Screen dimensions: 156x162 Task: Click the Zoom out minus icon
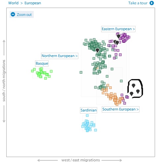13,14
